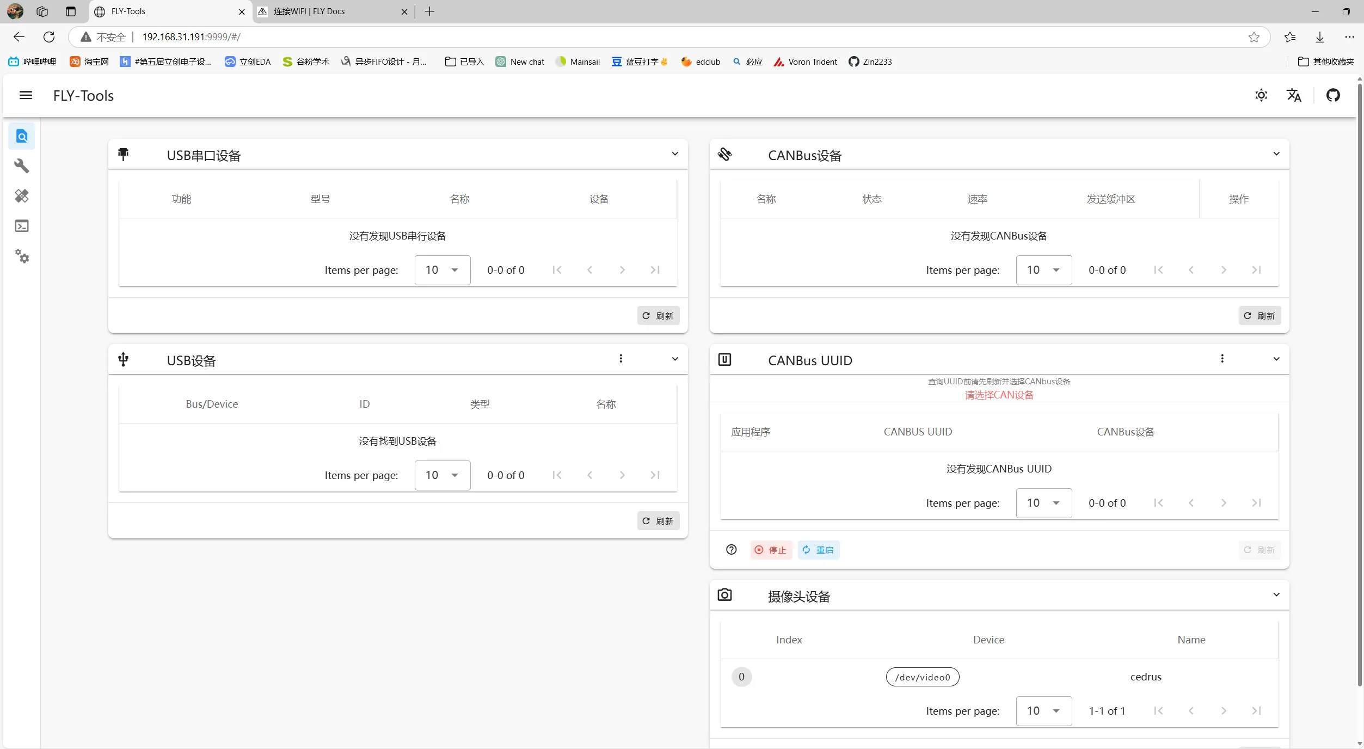Collapse the USB串口设备 panel
The image size is (1364, 749).
click(675, 154)
